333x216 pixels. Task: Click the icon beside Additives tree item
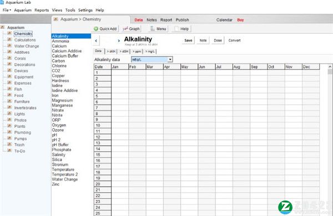[x=9, y=52]
